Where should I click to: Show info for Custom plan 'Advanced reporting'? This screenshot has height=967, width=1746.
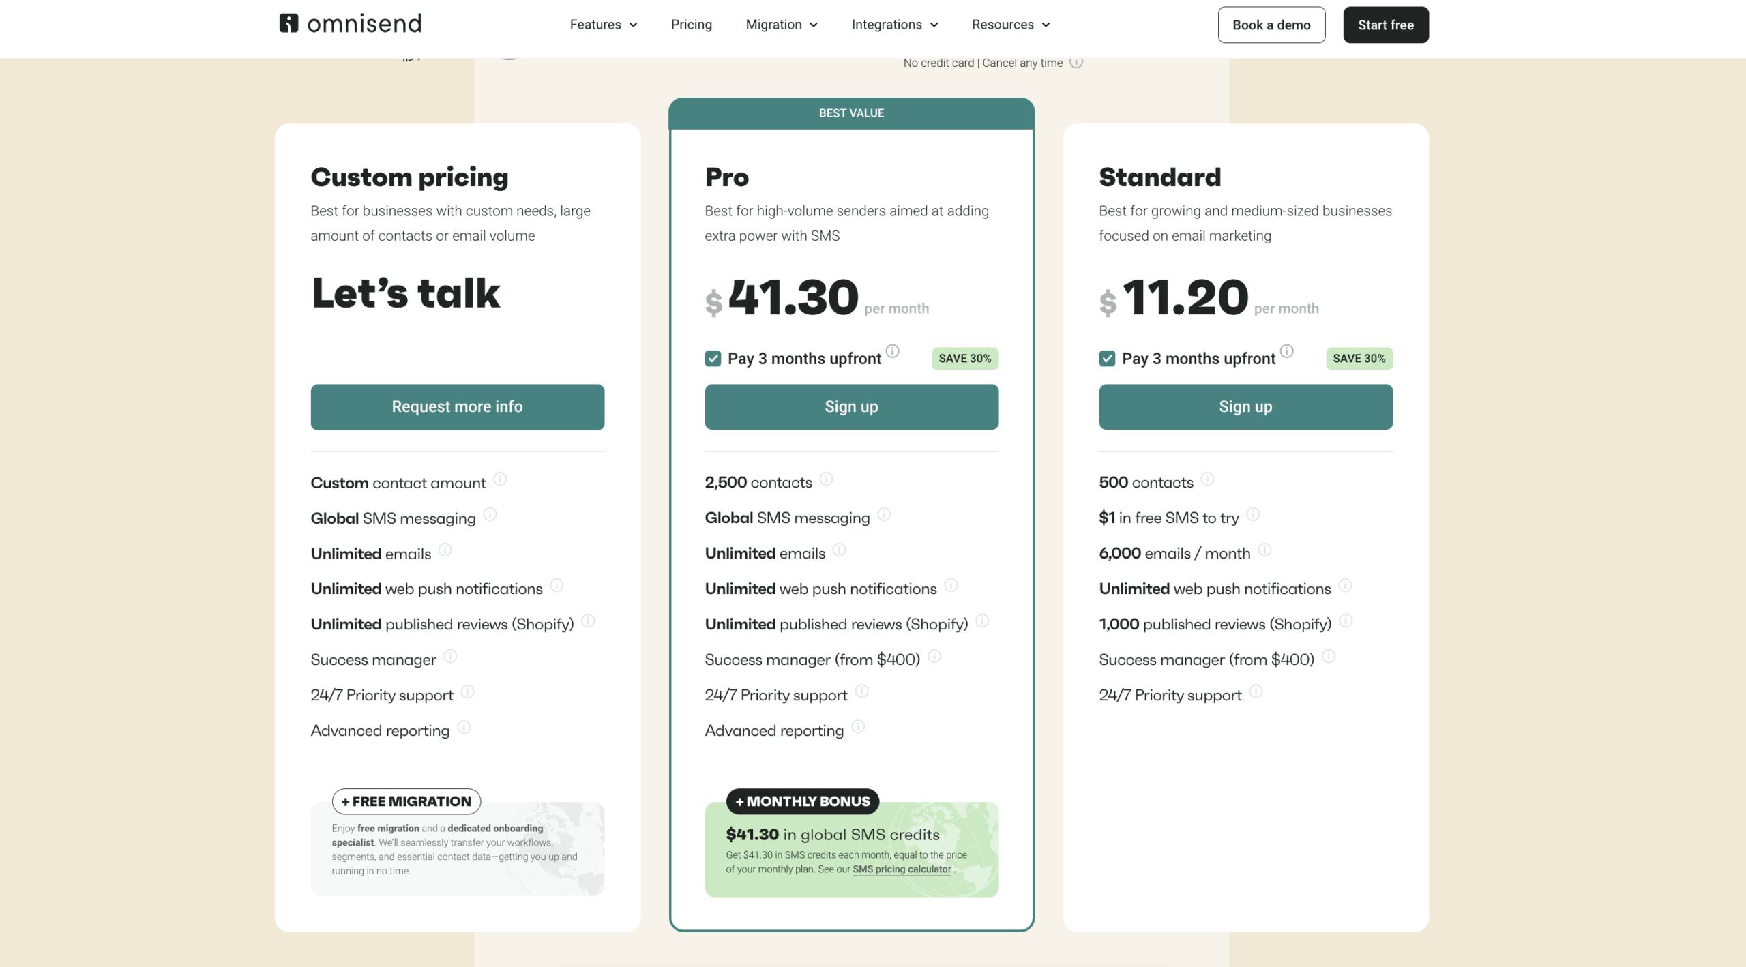[x=464, y=727]
